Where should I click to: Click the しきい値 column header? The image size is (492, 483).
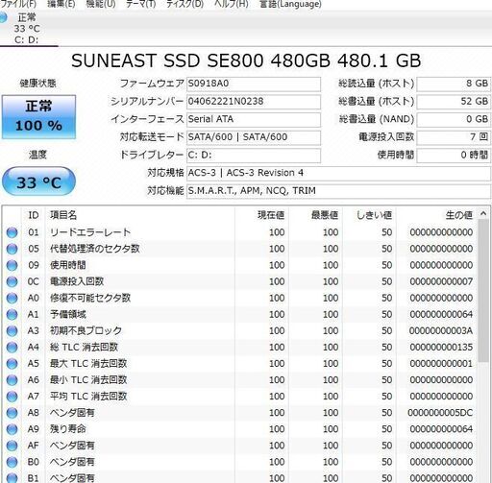[369, 215]
